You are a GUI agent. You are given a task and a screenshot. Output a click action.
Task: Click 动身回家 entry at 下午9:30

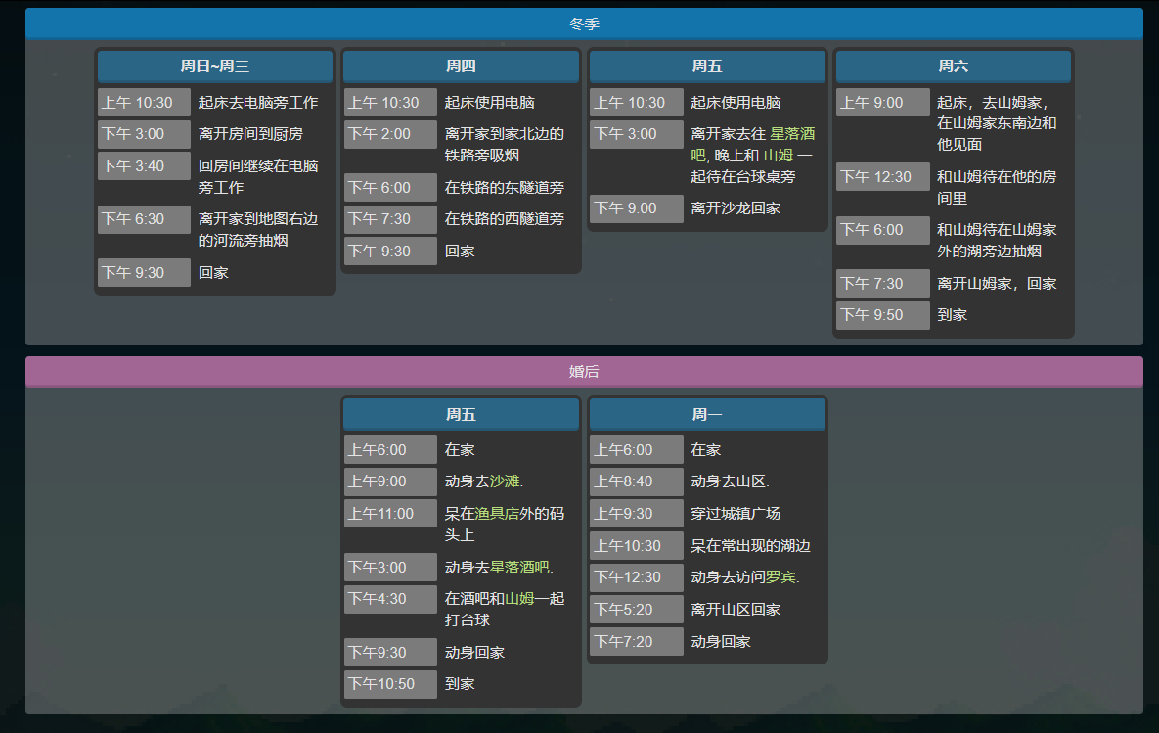[x=474, y=653]
